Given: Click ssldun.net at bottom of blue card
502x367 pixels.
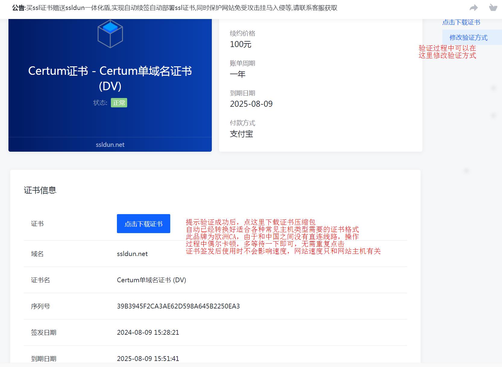Looking at the screenshot, I should [x=110, y=145].
